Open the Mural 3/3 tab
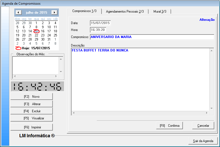Screen dimensions: 220x147 [x=159, y=11]
